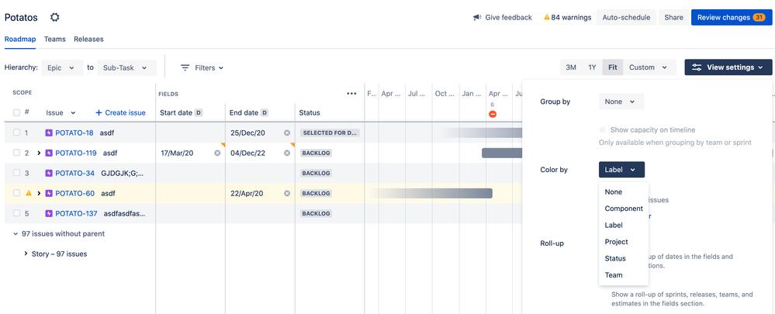Click Review changes button
This screenshot has height=314, width=775.
tap(732, 17)
